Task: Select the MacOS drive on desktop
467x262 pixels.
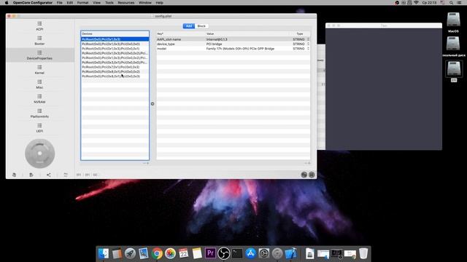Action: coord(453,23)
